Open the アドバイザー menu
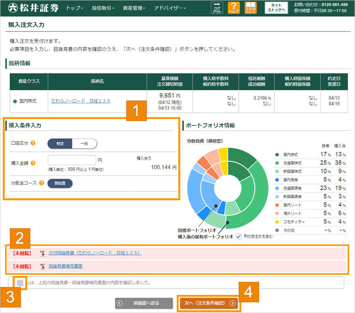Screen dimensions: 355x313 click(x=170, y=8)
